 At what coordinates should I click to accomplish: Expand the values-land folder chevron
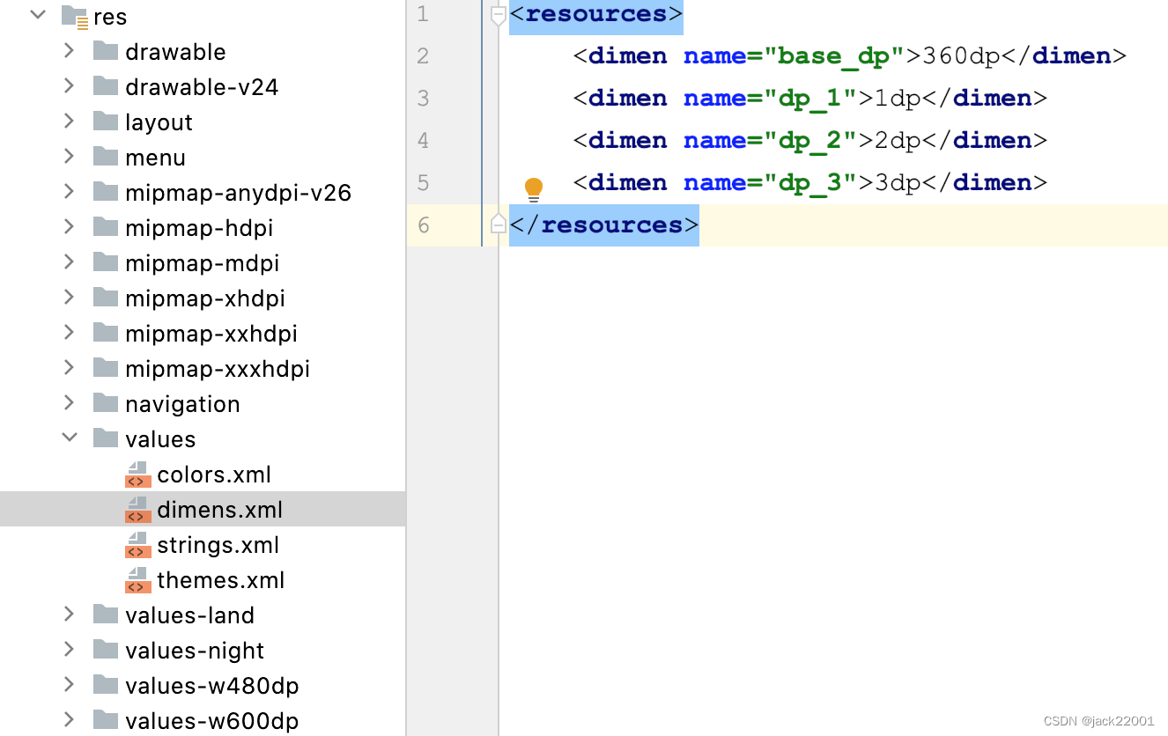(x=69, y=615)
